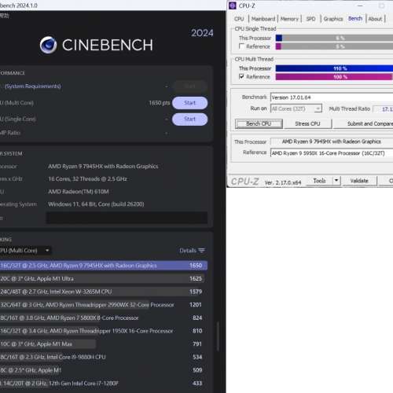Viewport: 393px width, 393px height.
Task: Click the Details filter lines icon
Action: click(x=201, y=251)
